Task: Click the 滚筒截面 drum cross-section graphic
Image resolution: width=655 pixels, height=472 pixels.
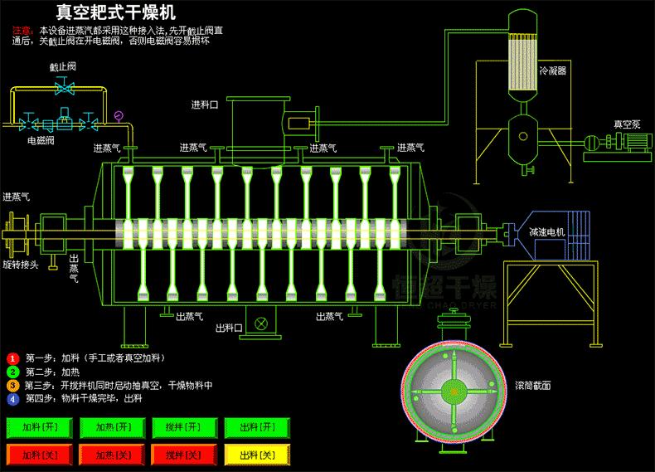Action: (454, 392)
